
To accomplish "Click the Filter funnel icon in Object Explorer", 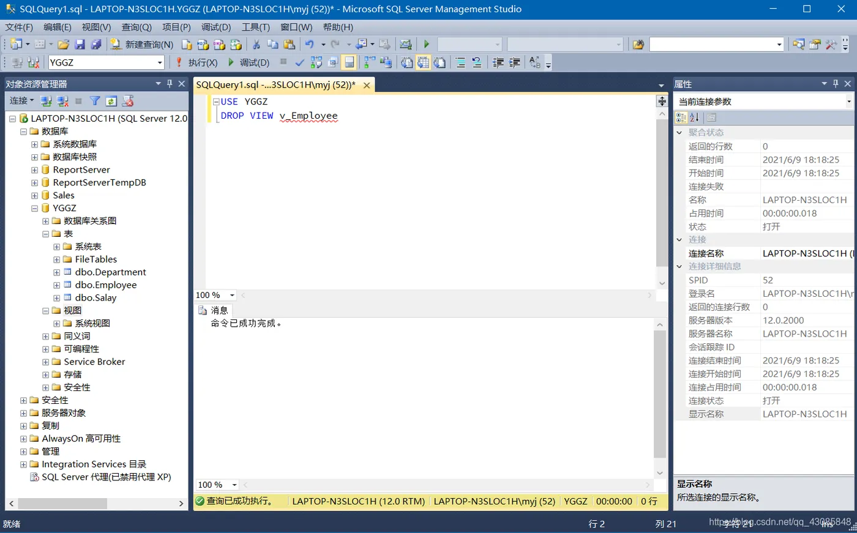I will pos(95,101).
